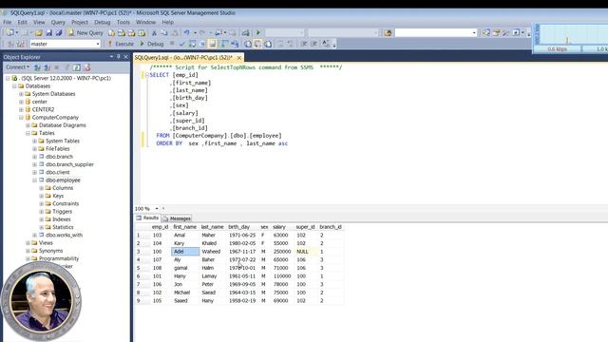The height and width of the screenshot is (342, 608).
Task: Open the File menu
Action: 8,22
